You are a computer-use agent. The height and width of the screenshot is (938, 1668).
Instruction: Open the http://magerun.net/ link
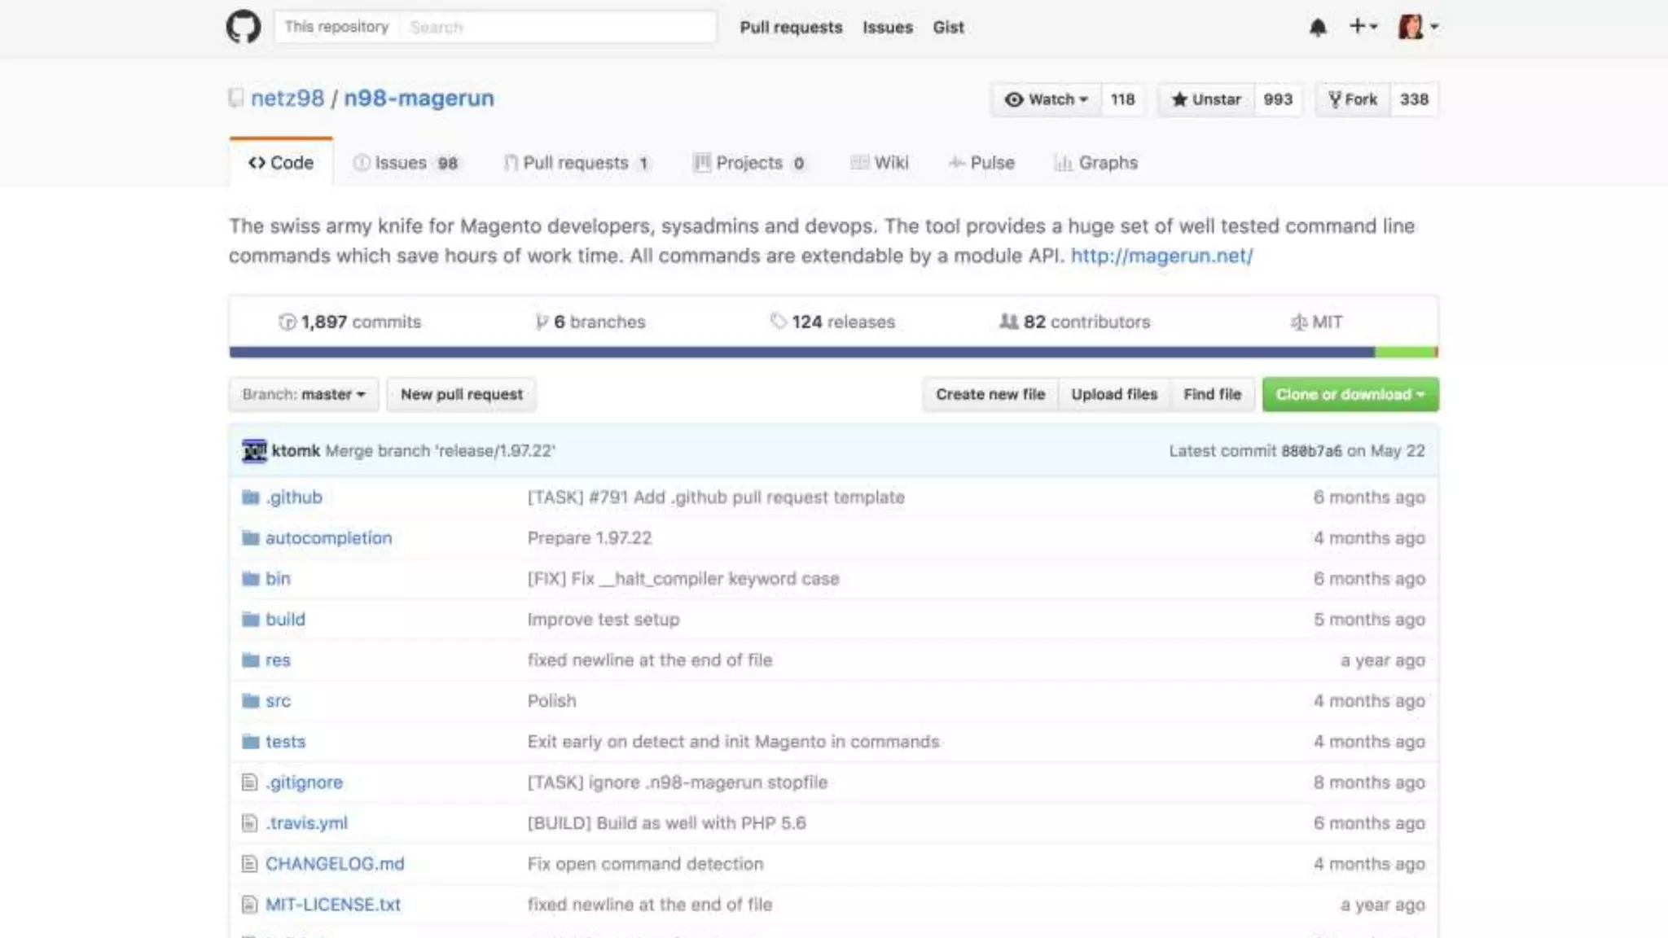pos(1161,256)
